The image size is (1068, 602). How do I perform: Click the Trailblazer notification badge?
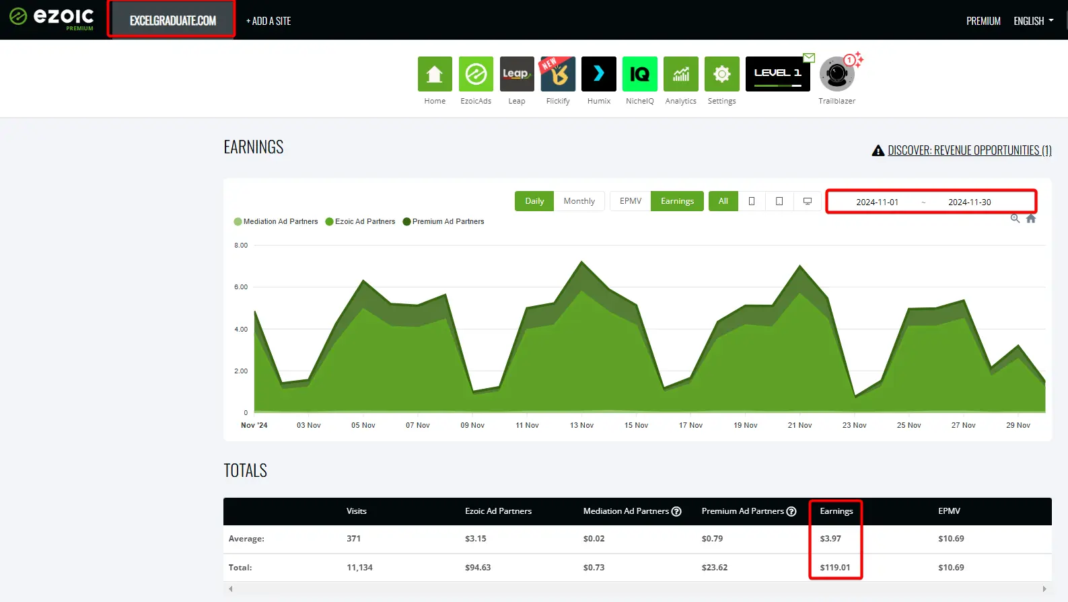[x=850, y=60]
